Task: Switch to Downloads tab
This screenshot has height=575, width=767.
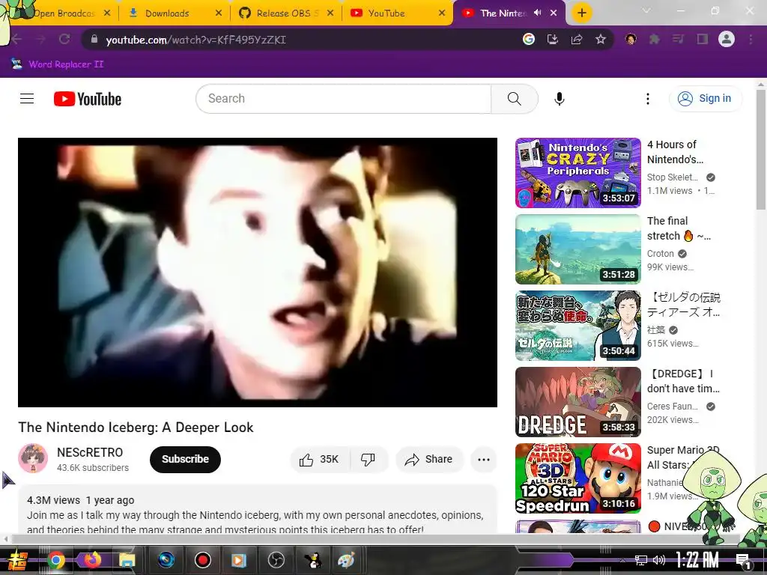Action: [x=174, y=13]
